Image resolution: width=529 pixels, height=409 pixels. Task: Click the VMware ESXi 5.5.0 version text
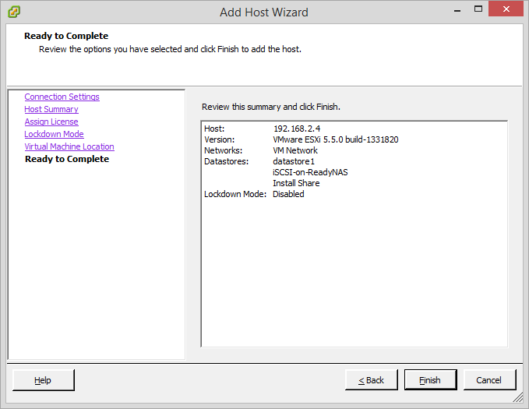[x=335, y=139]
